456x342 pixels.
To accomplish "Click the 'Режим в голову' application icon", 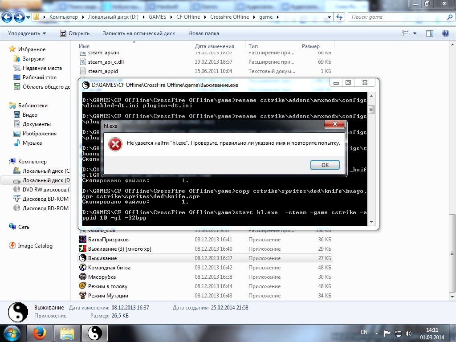I will [83, 286].
